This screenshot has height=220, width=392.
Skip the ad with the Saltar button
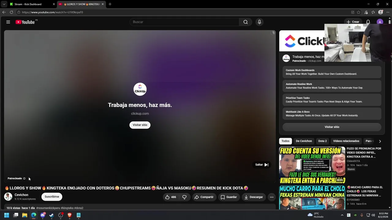[262, 165]
